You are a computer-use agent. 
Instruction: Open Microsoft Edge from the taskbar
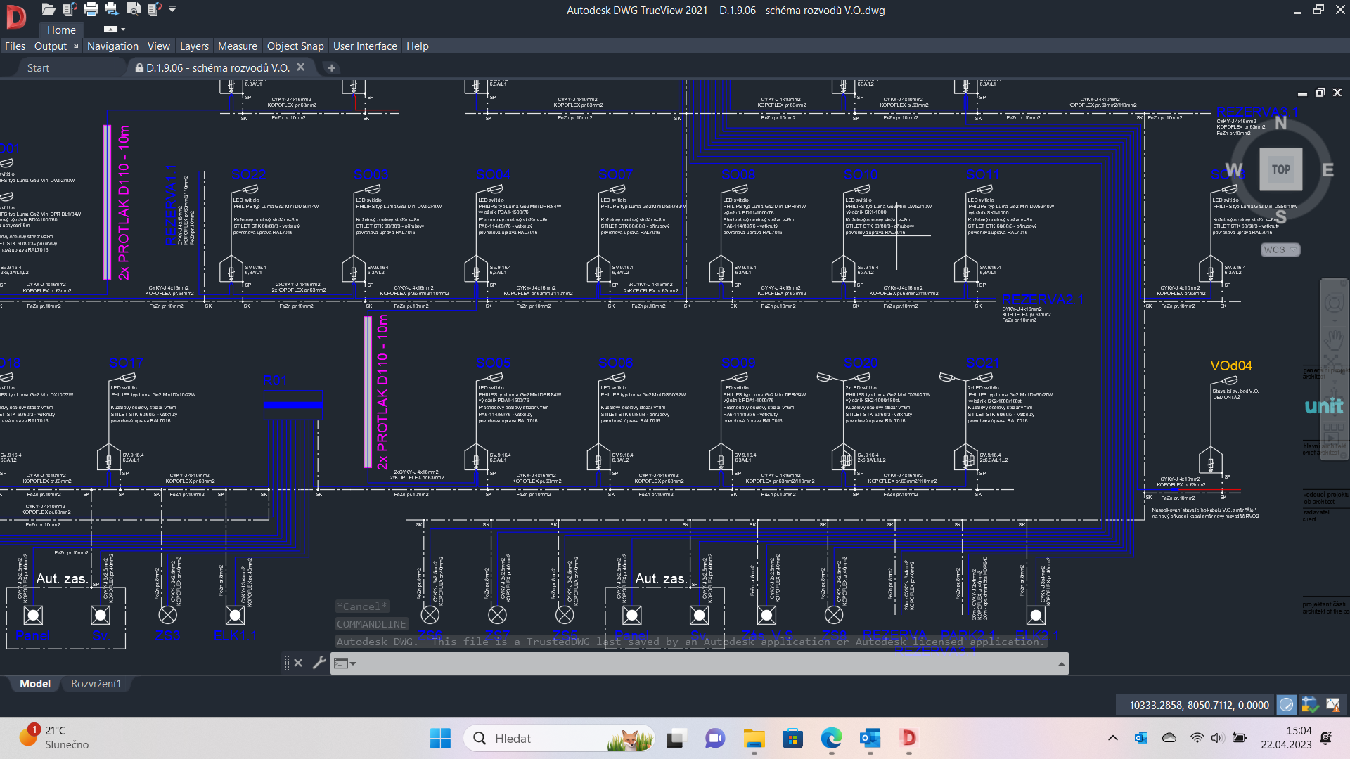tap(831, 738)
